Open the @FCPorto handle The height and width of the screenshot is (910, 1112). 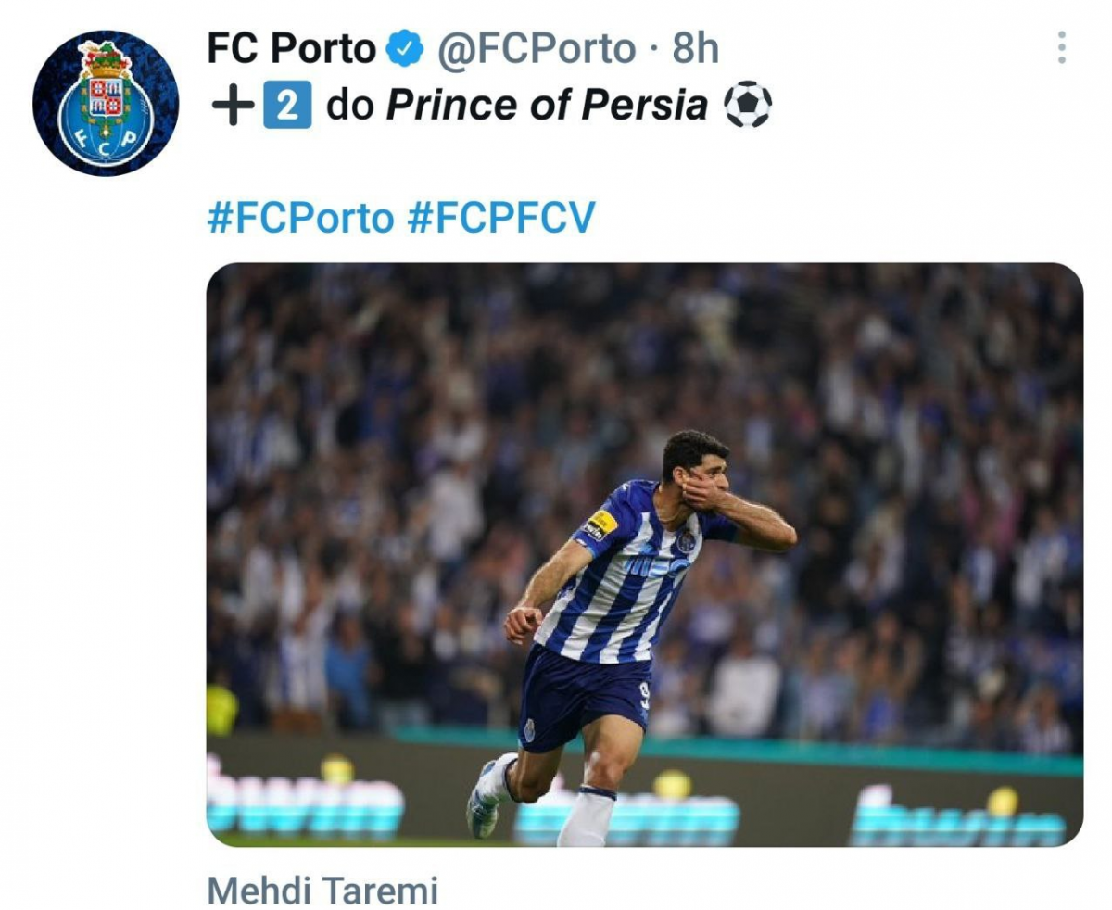pos(537,49)
